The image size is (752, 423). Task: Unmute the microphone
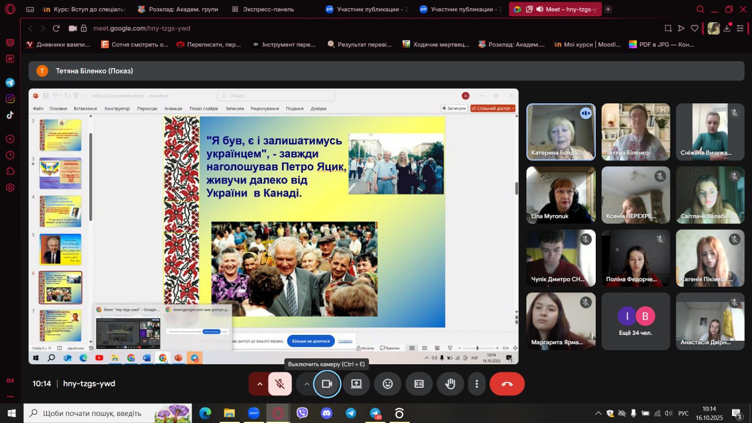point(280,384)
